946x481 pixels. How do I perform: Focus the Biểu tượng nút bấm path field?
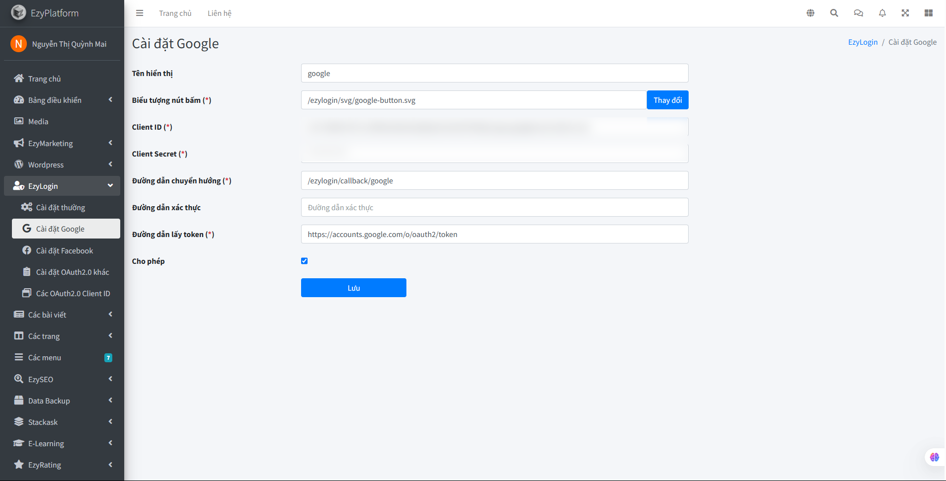(x=474, y=100)
